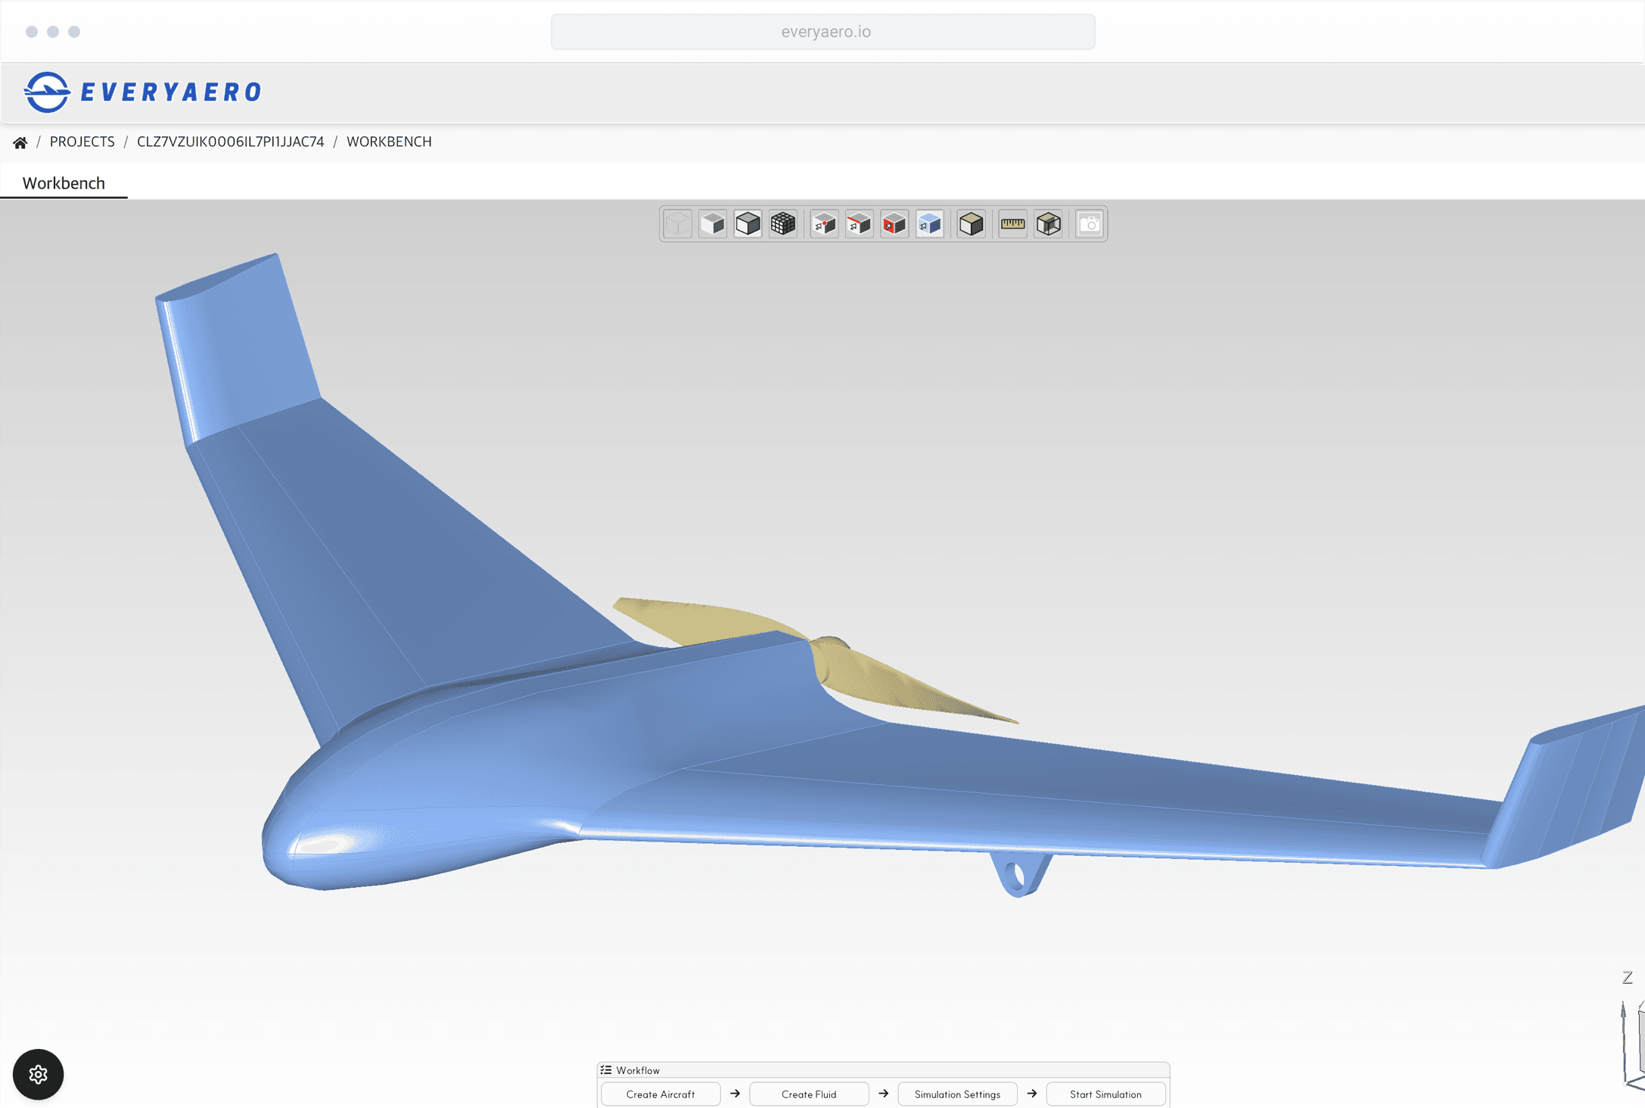1645x1108 pixels.
Task: Enable shaded with edges display mode
Action: coord(748,224)
